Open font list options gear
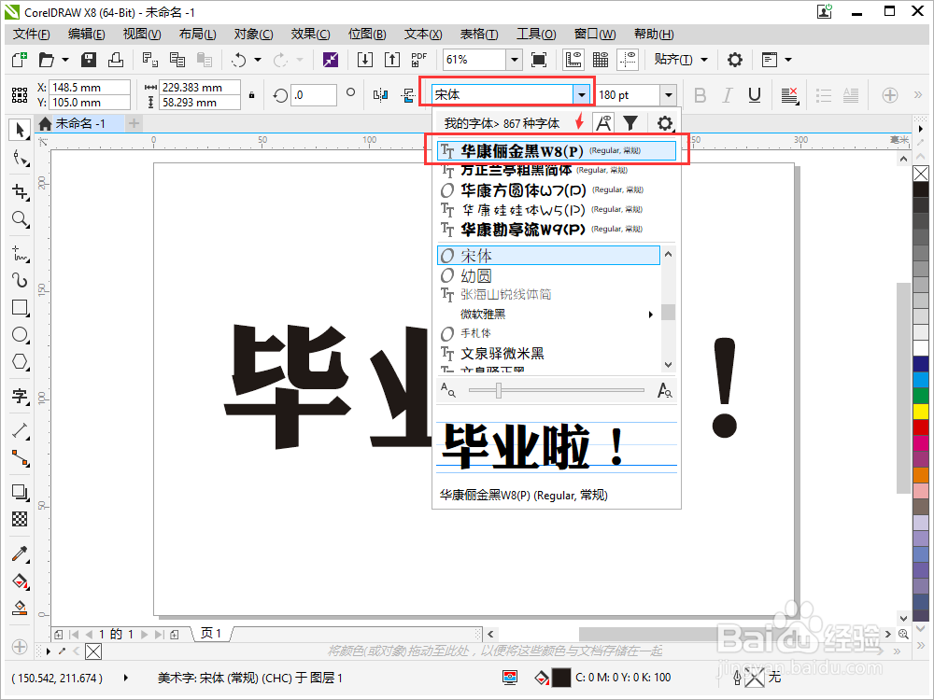The width and height of the screenshot is (934, 700). coord(664,123)
